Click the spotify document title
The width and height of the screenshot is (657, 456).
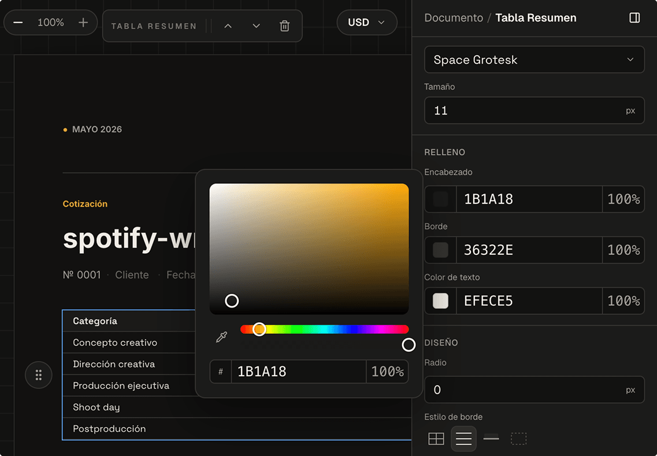point(129,239)
